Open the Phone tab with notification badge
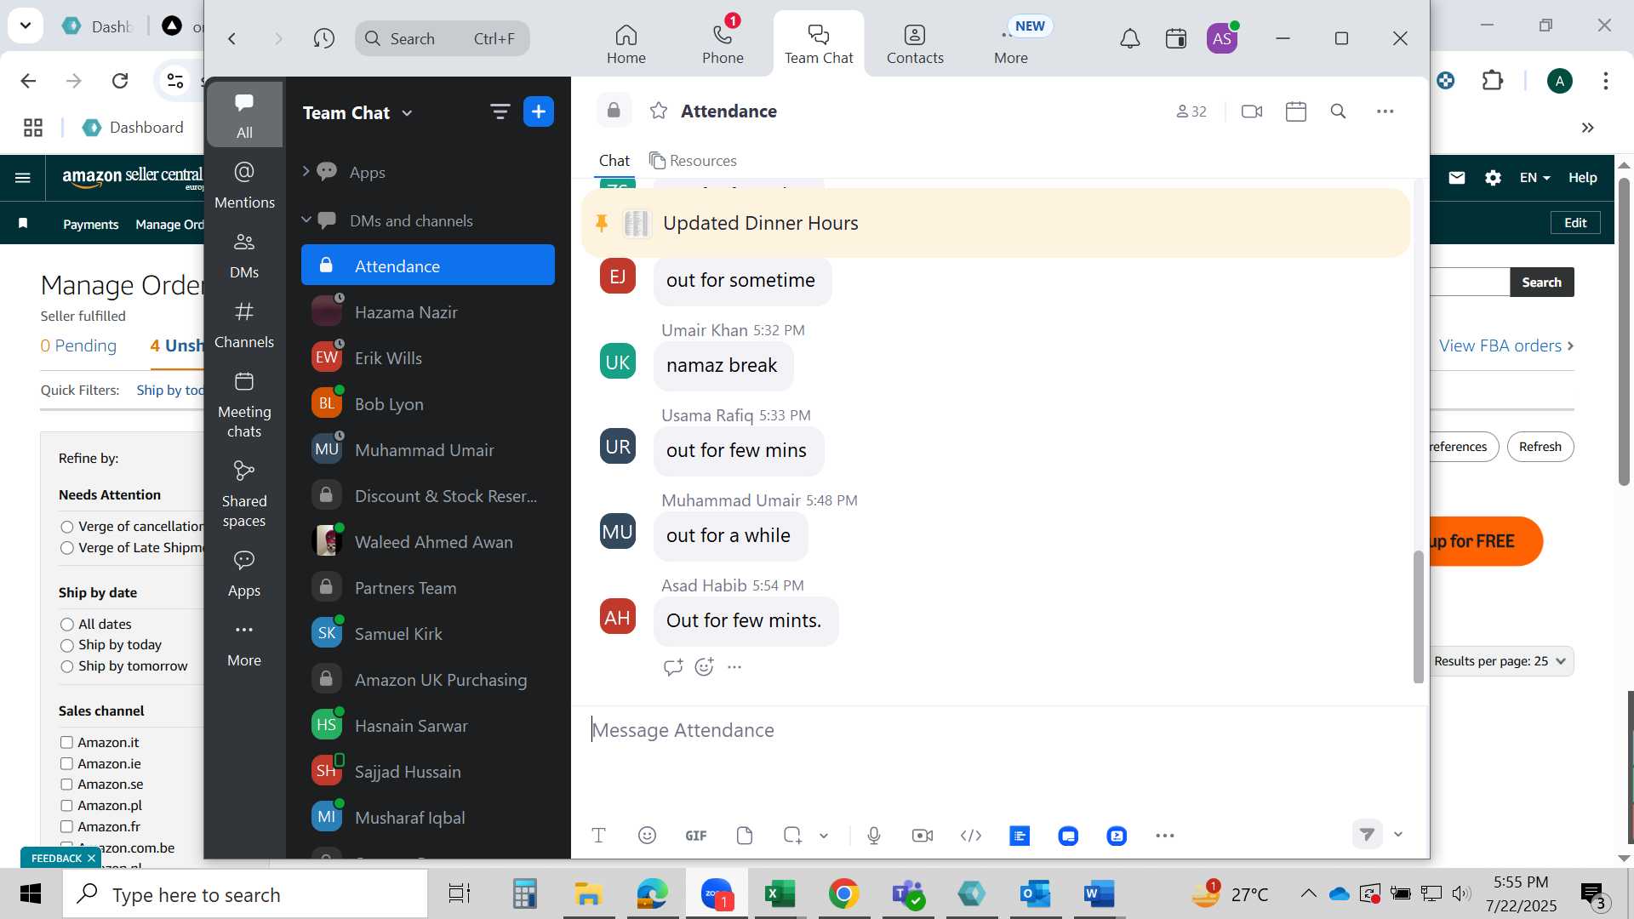This screenshot has width=1634, height=919. click(x=723, y=43)
